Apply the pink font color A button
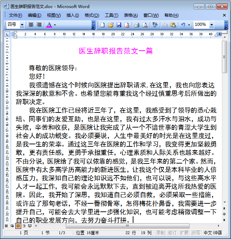Image resolution: width=231 pixels, height=239 pixels. tap(49, 24)
